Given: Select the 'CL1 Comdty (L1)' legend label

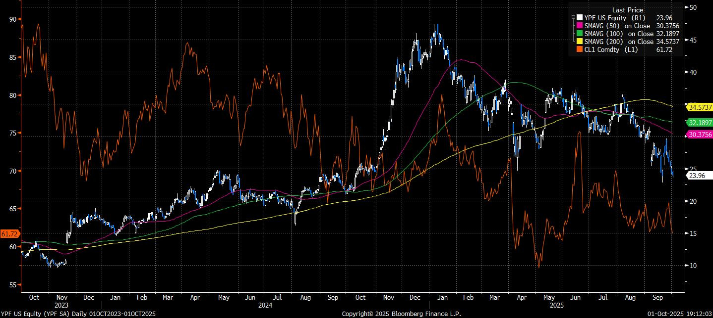Looking at the screenshot, I should coord(611,50).
